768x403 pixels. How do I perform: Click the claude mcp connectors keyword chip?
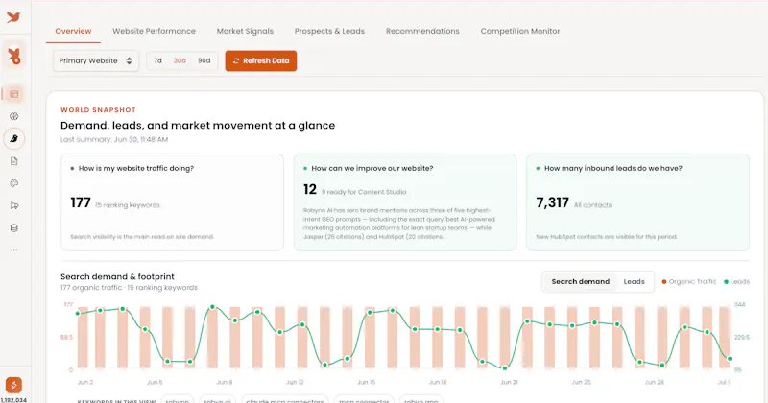coord(284,400)
